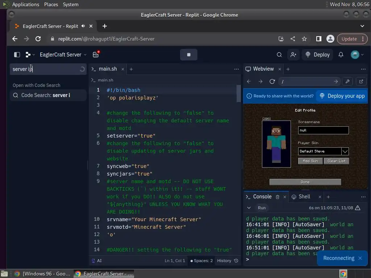Stop the running repl
371x278 pixels.
(x=188, y=55)
